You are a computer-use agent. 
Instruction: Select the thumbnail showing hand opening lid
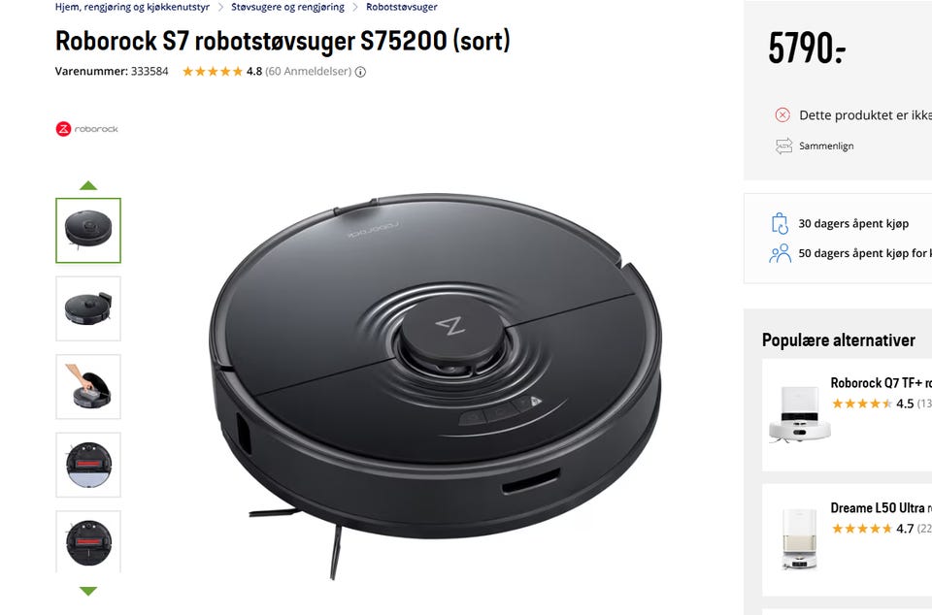coord(88,386)
